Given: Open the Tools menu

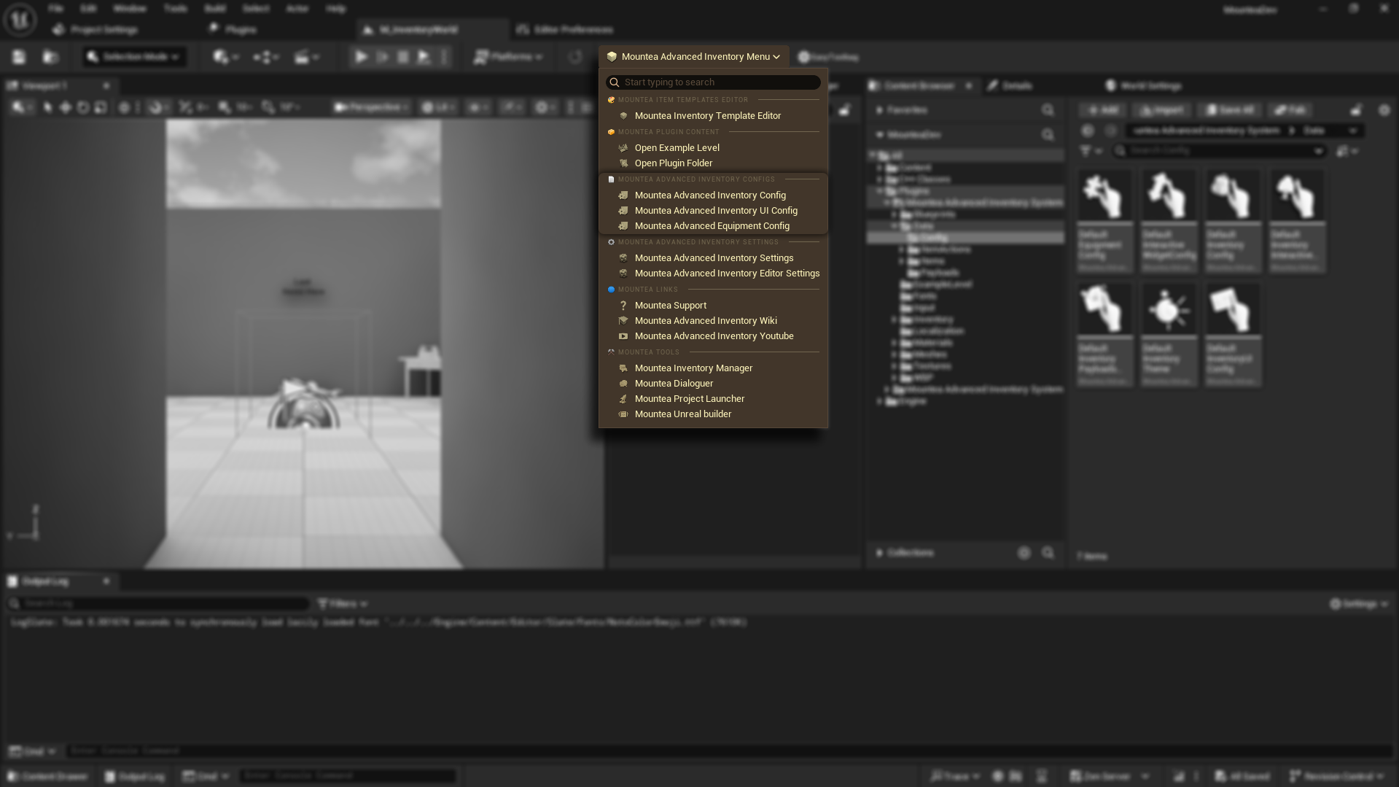Looking at the screenshot, I should tap(175, 9).
